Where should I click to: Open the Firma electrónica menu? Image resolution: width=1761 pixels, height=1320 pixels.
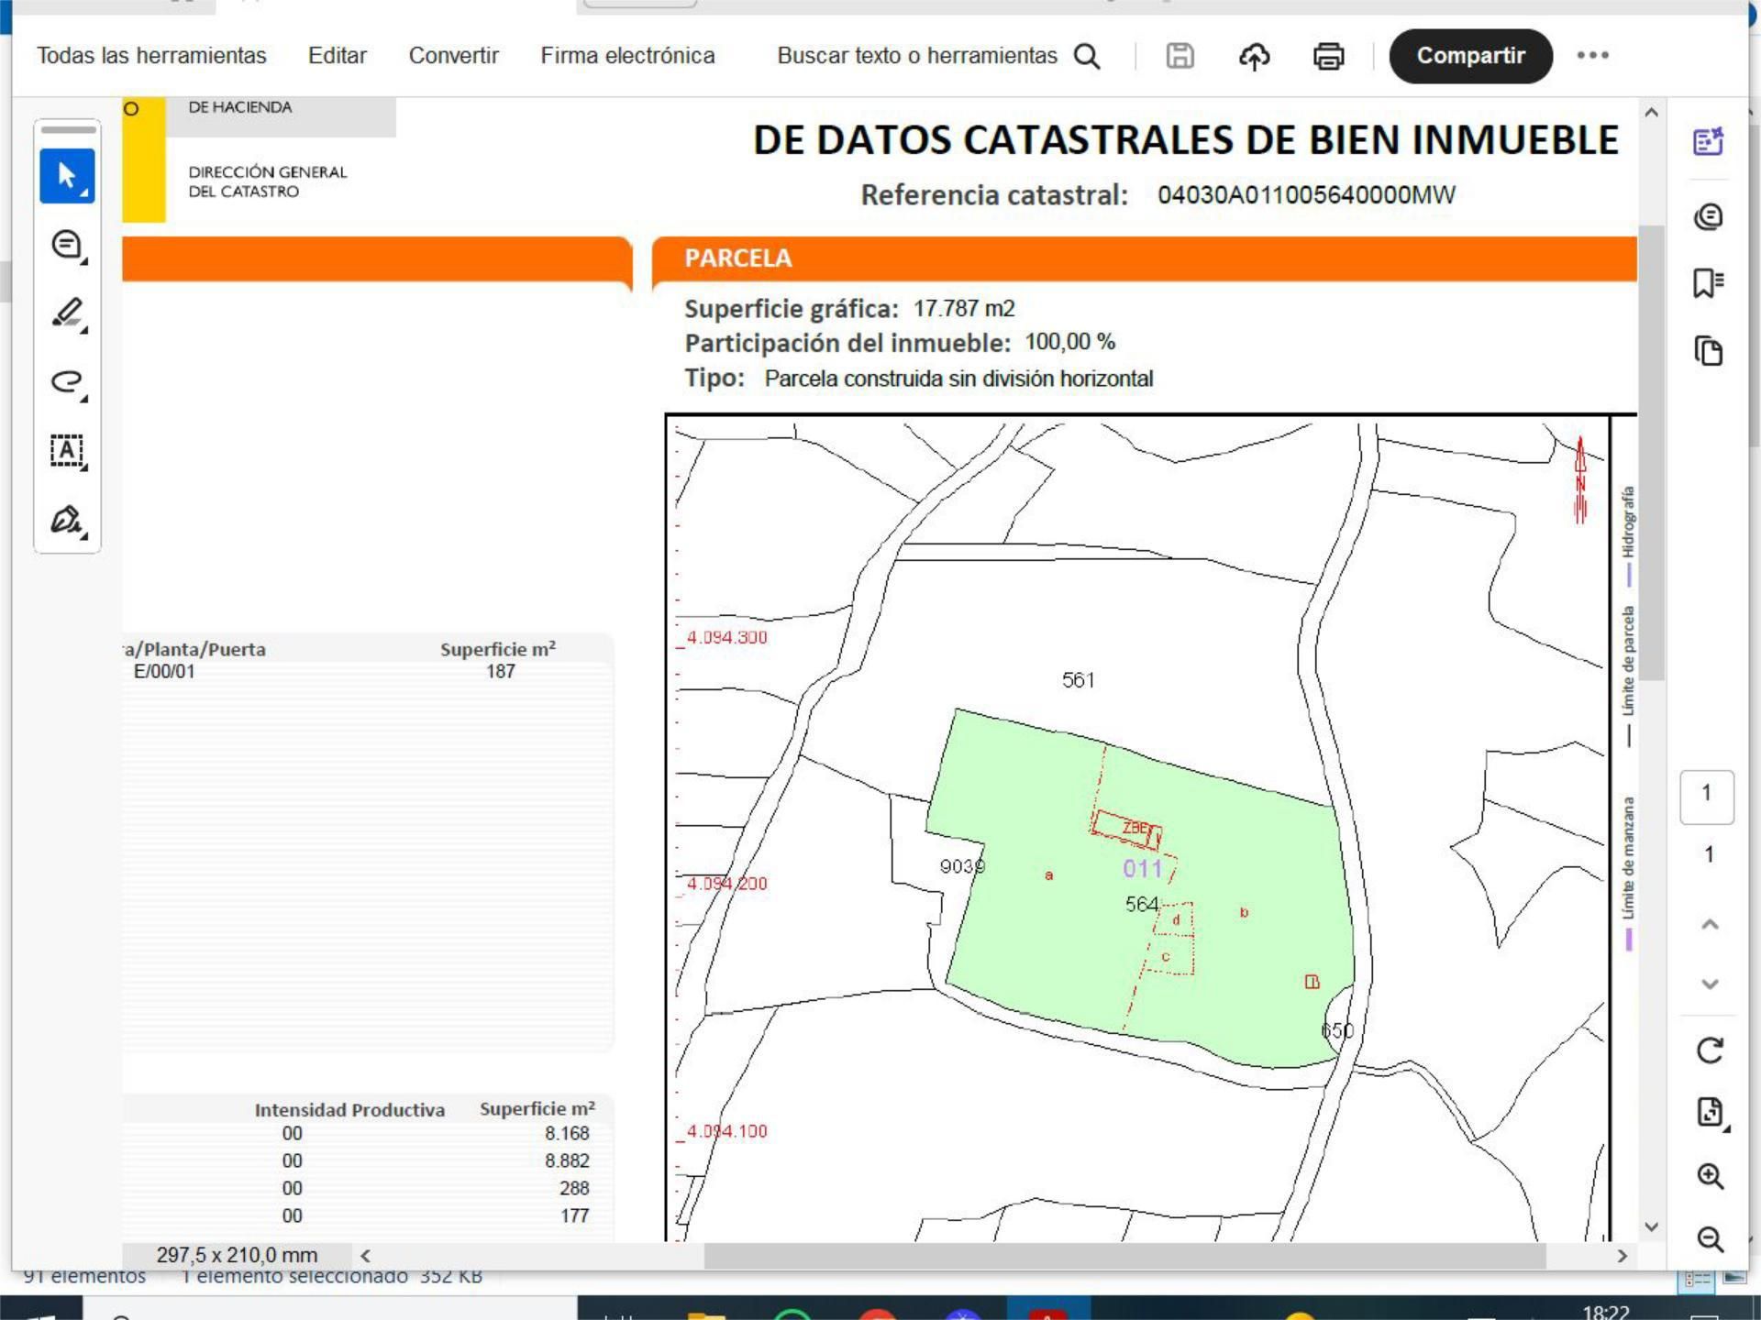pos(627,56)
